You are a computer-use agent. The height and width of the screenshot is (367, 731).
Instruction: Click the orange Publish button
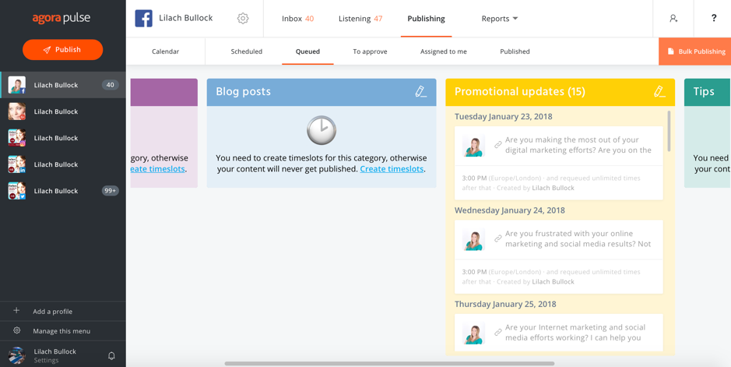point(62,50)
